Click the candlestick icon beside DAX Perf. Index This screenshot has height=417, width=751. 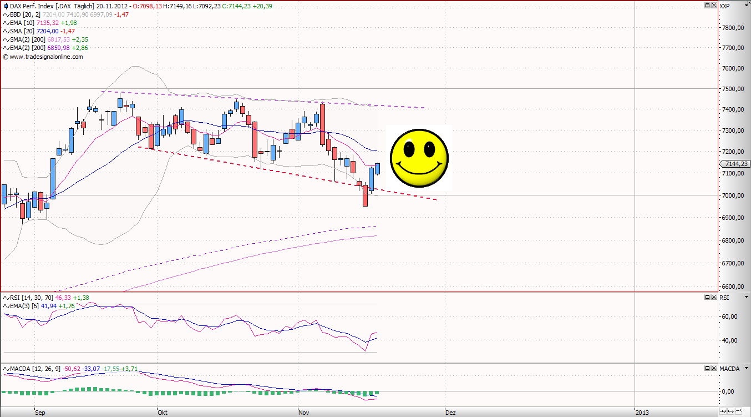(x=6, y=6)
